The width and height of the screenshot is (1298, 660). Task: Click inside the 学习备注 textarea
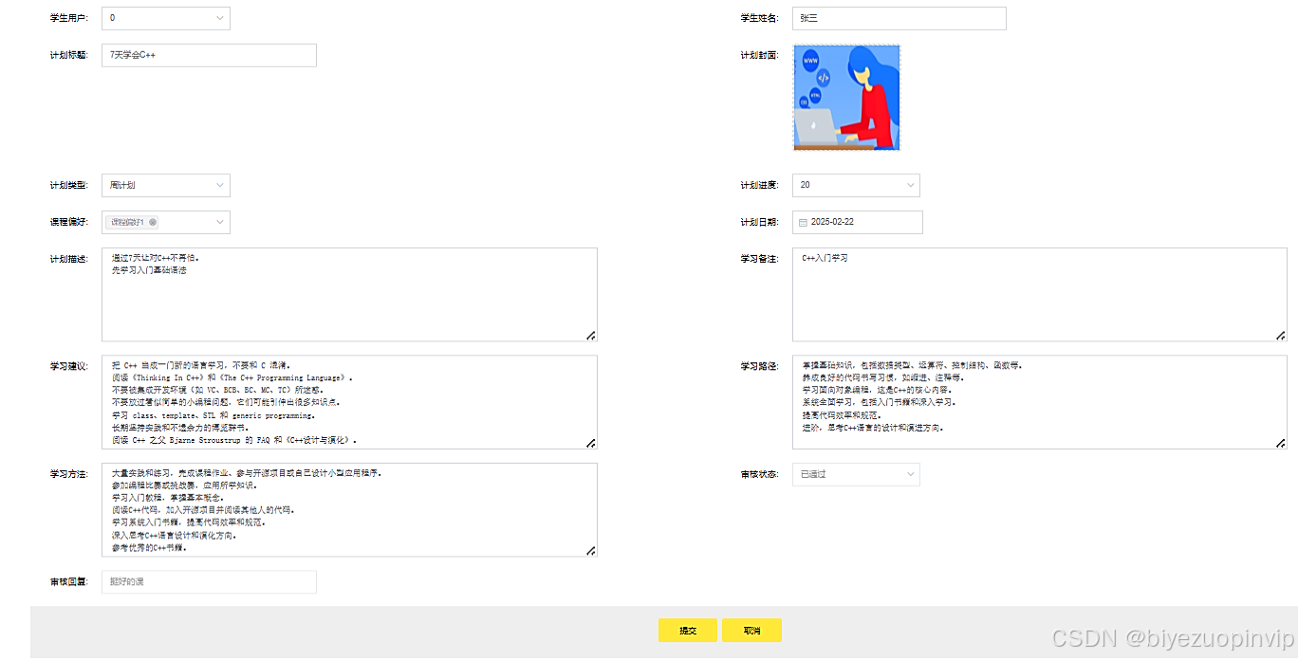1039,294
